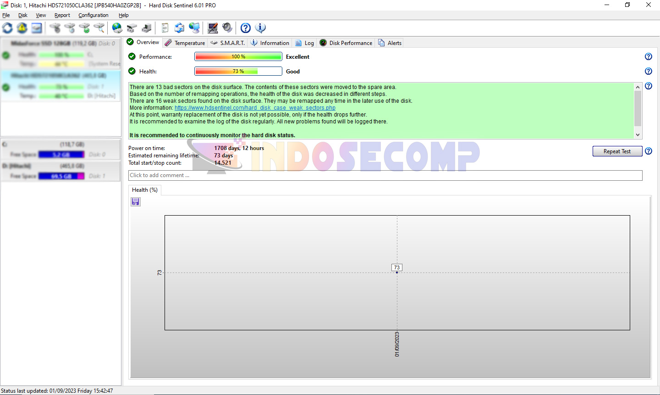Click help icon beside Health bar

point(649,71)
